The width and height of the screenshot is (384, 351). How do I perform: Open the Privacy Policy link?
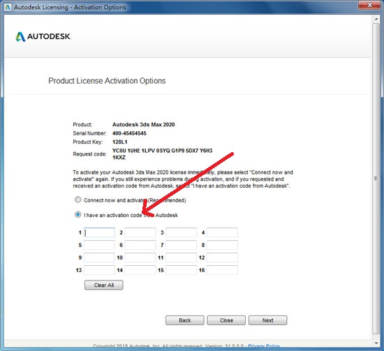264,346
